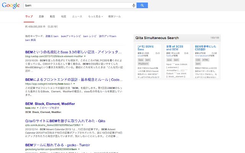Click the Sass tag on first Qiita card
Image resolution: width=245 pixels, height=153 pixels.
pyautogui.click(x=140, y=60)
